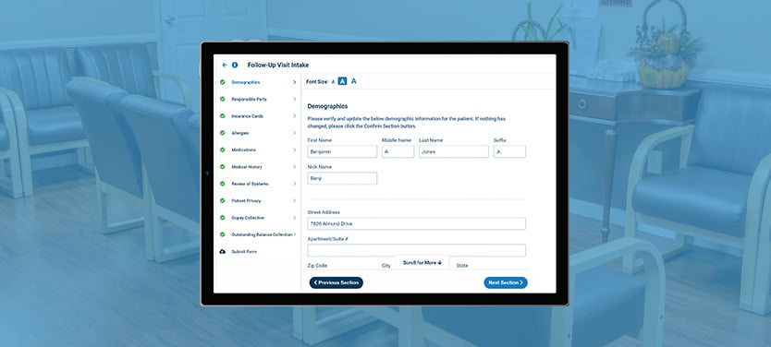This screenshot has width=771, height=347.
Task: Click the Scroll for More indicator
Action: point(422,263)
